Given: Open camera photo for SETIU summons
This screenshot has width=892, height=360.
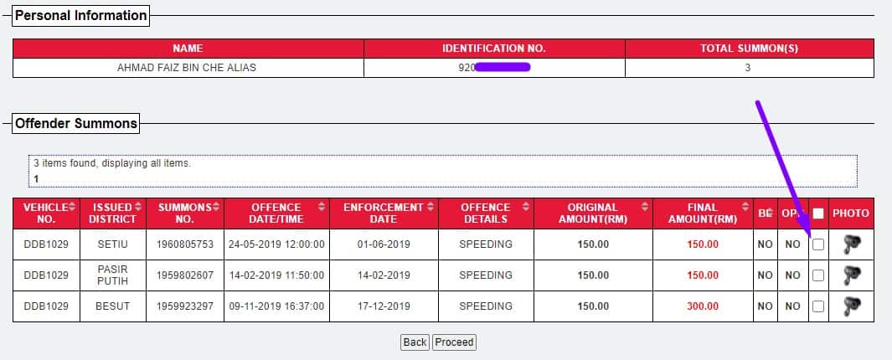Looking at the screenshot, I should pyautogui.click(x=852, y=244).
